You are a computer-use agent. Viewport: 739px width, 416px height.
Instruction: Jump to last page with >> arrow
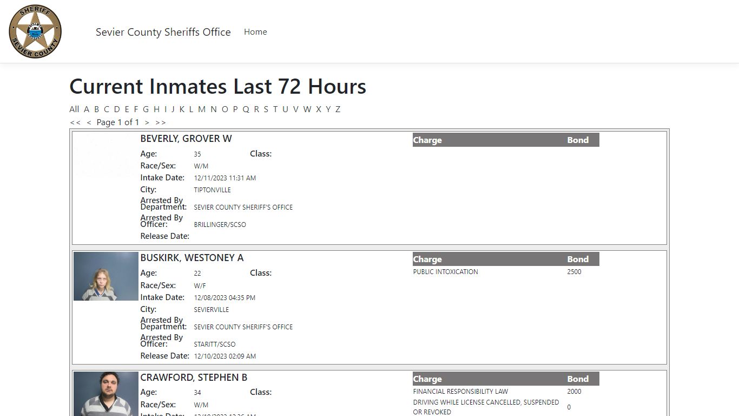(161, 122)
